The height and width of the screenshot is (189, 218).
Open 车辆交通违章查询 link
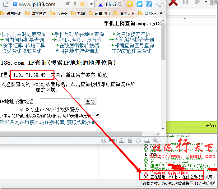coord(132,51)
